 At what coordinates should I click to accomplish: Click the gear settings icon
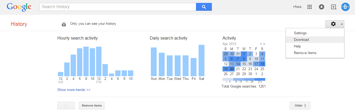tap(333, 24)
